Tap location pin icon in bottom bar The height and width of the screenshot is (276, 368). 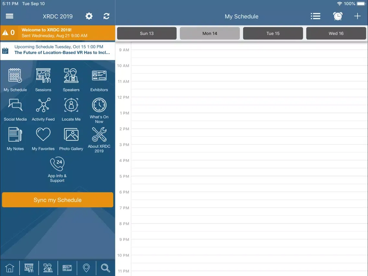coord(86,268)
